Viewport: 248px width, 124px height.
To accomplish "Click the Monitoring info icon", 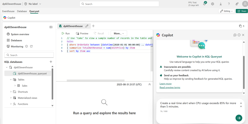I will pos(26,46).
